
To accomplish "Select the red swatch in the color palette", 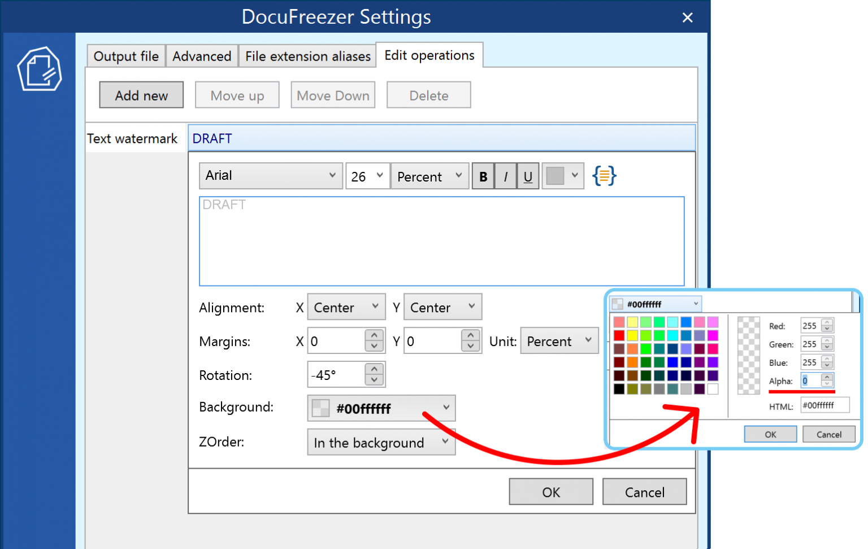I will (619, 335).
